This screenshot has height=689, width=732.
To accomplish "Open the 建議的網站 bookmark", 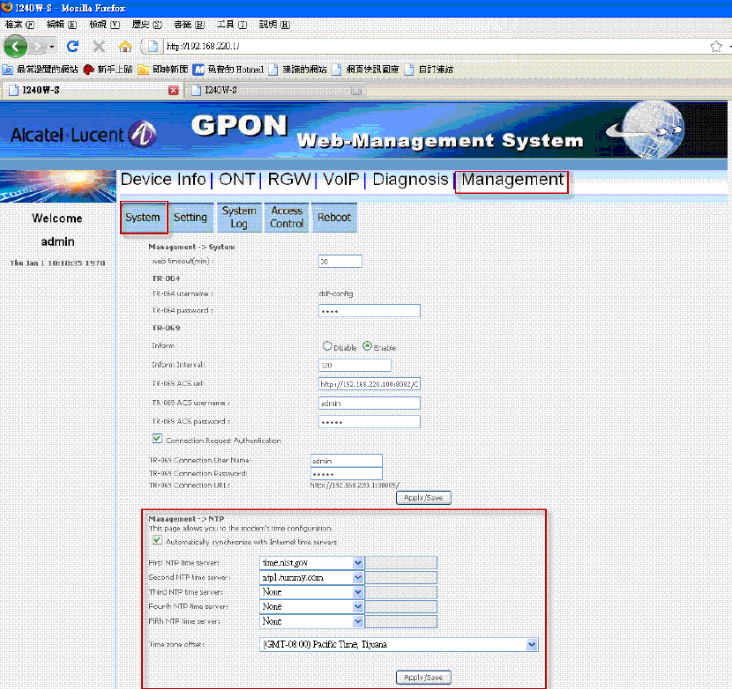I will pos(298,70).
